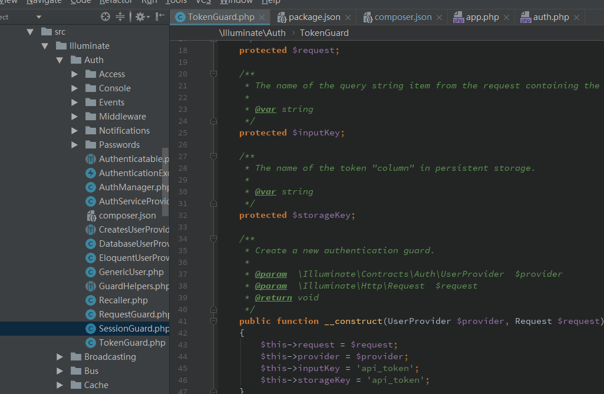
Task: Collapse the Illuminate folder
Action: pyautogui.click(x=45, y=46)
